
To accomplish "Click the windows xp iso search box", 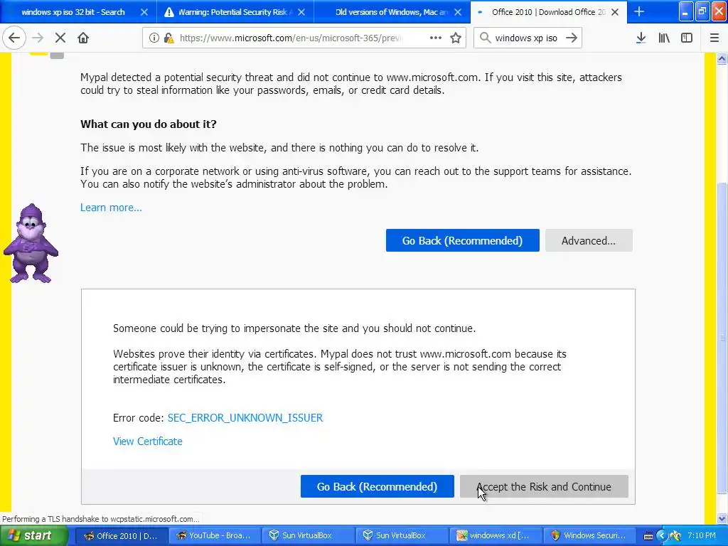I will [x=526, y=38].
